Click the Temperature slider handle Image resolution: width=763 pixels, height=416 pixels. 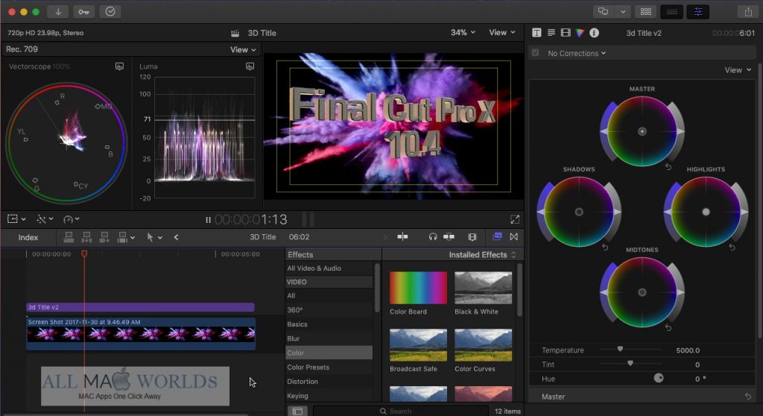(620, 349)
